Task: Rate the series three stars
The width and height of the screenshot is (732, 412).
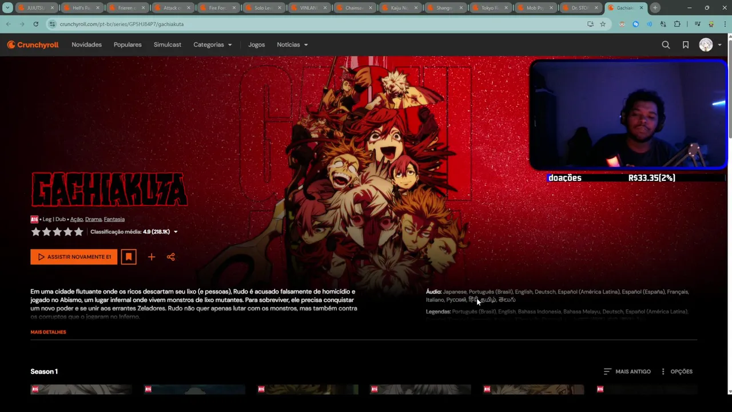Action: tap(57, 232)
